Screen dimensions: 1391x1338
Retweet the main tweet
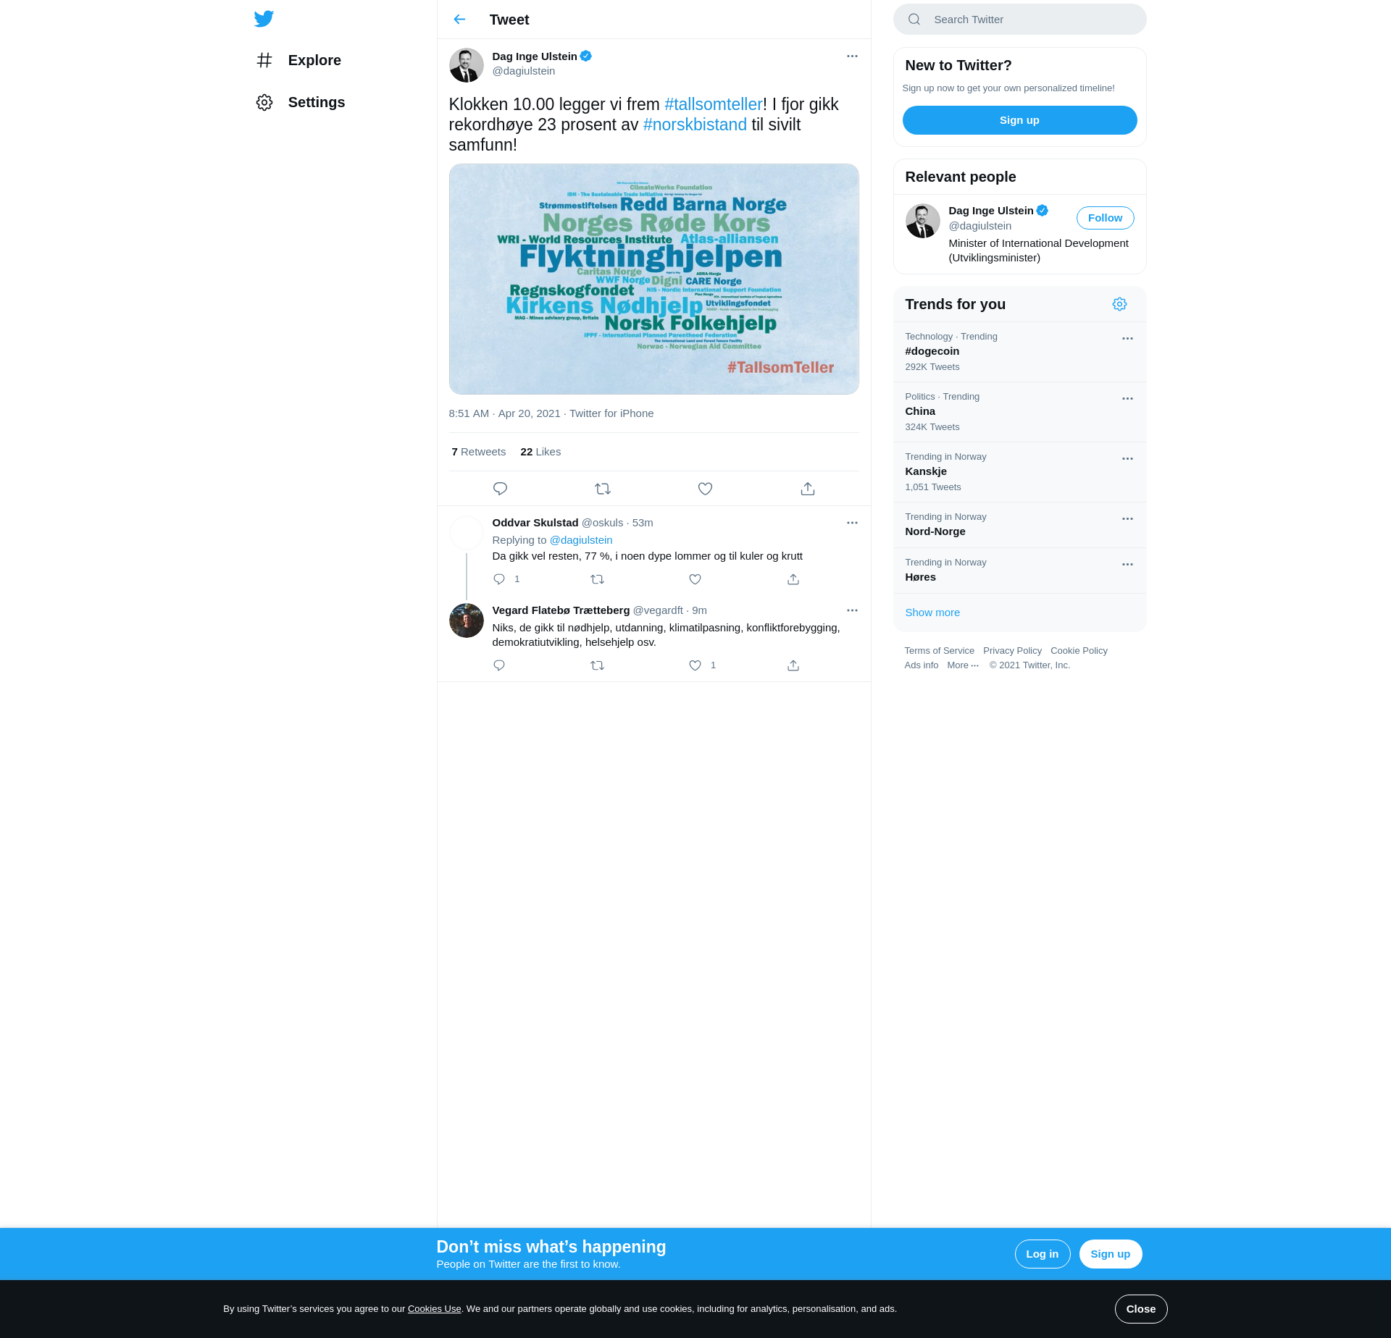(x=603, y=489)
